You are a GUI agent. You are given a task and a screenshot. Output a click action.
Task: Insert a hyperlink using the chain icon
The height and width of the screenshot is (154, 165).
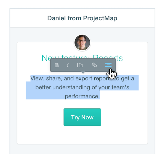[x=94, y=65]
